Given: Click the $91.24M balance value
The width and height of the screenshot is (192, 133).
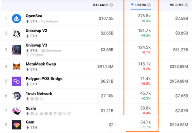Looking at the screenshot, I should (x=105, y=66).
